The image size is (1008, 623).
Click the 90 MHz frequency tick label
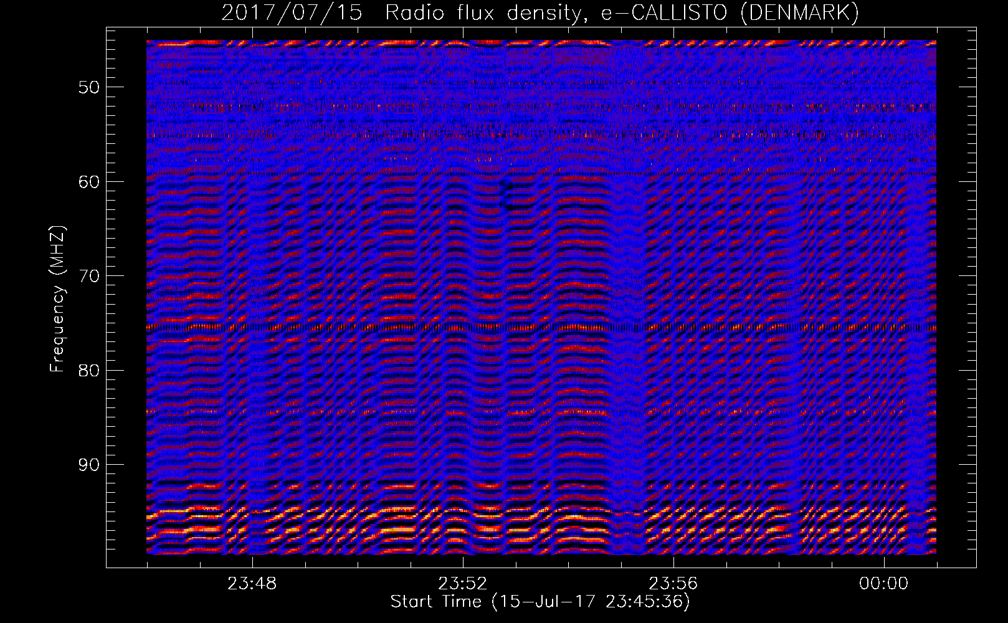[89, 465]
